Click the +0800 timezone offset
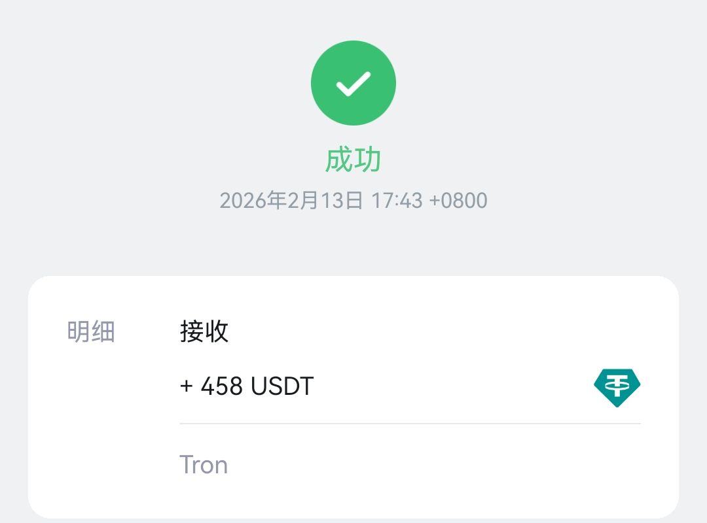Viewport: 707px width, 523px height. click(x=458, y=201)
